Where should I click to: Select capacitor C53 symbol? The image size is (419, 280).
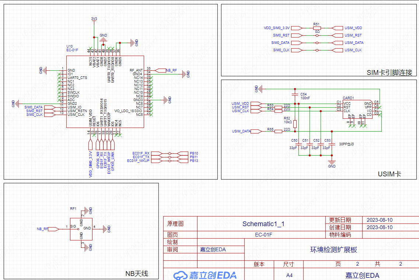332,144
